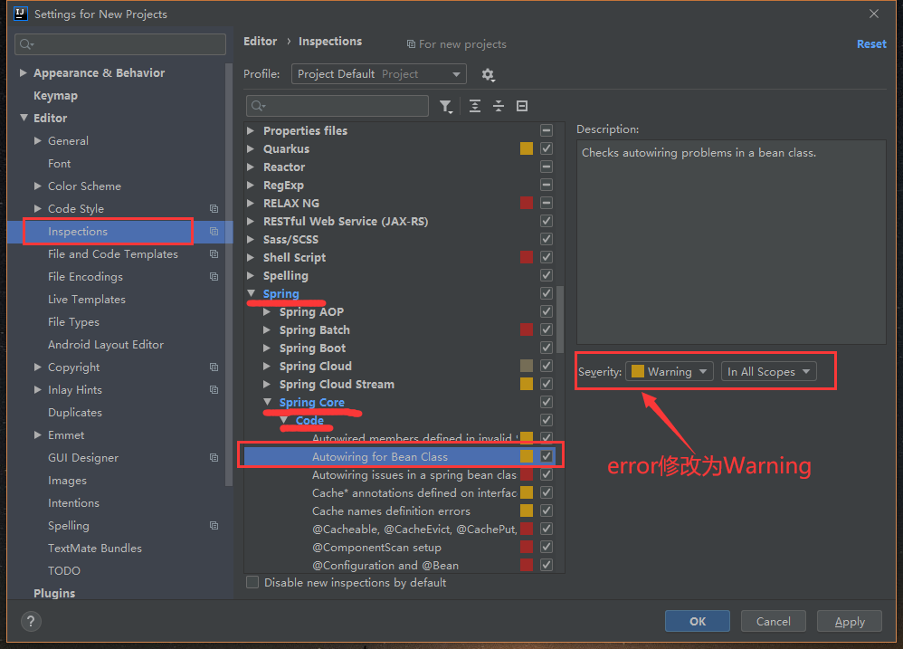Viewport: 903px width, 649px height.
Task: Close the Settings dialog
Action: point(874,14)
